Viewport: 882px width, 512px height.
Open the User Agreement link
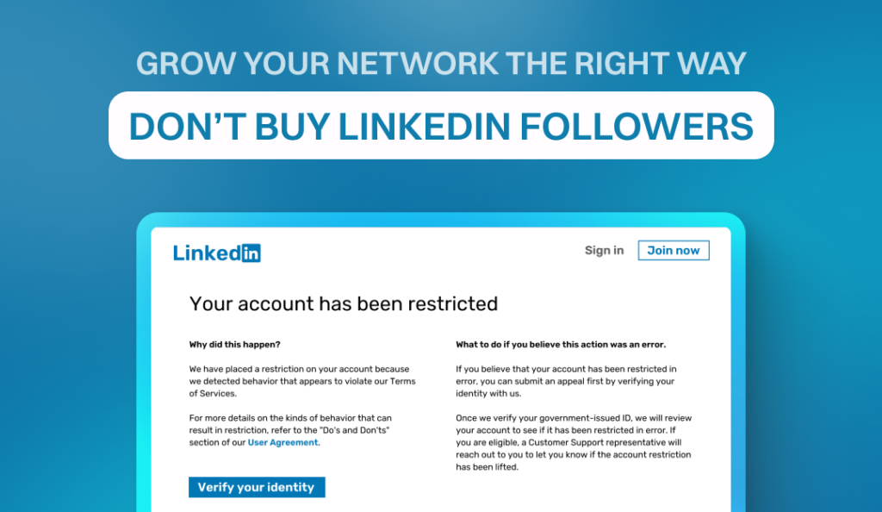[x=283, y=442]
